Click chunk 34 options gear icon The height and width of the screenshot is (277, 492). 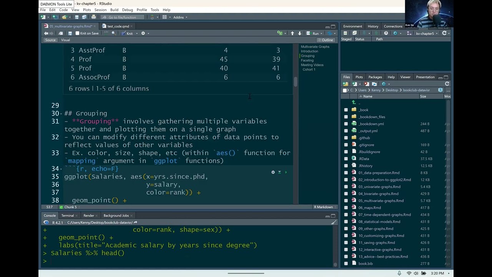[x=273, y=172]
